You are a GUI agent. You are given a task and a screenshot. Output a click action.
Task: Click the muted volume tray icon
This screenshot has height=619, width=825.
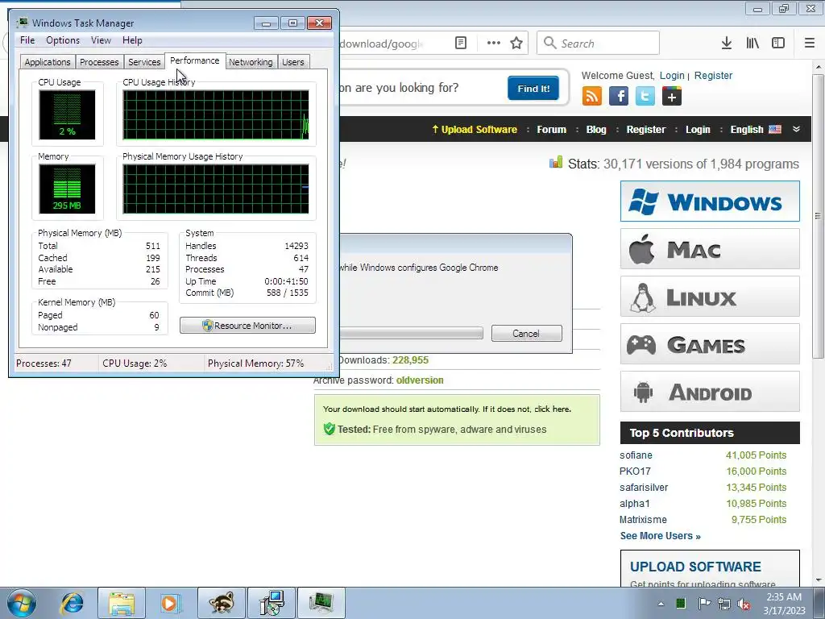pyautogui.click(x=744, y=604)
